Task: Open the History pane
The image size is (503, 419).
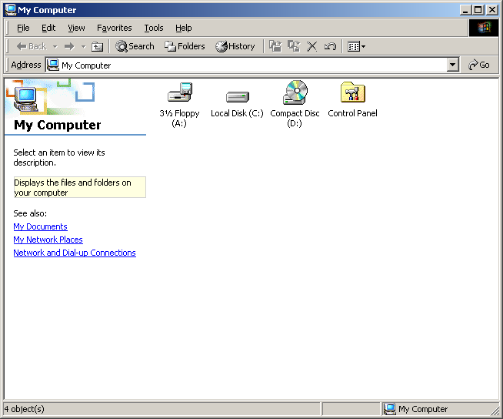Action: (235, 46)
